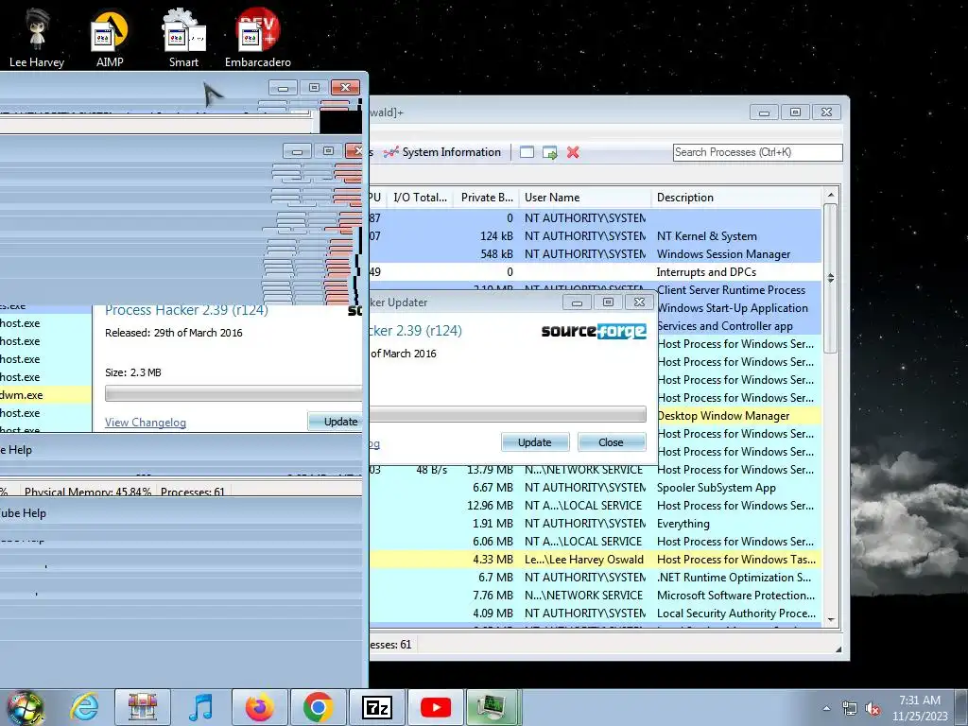Switch to Process Hacker taskbar button
968x726 pixels.
(x=492, y=707)
